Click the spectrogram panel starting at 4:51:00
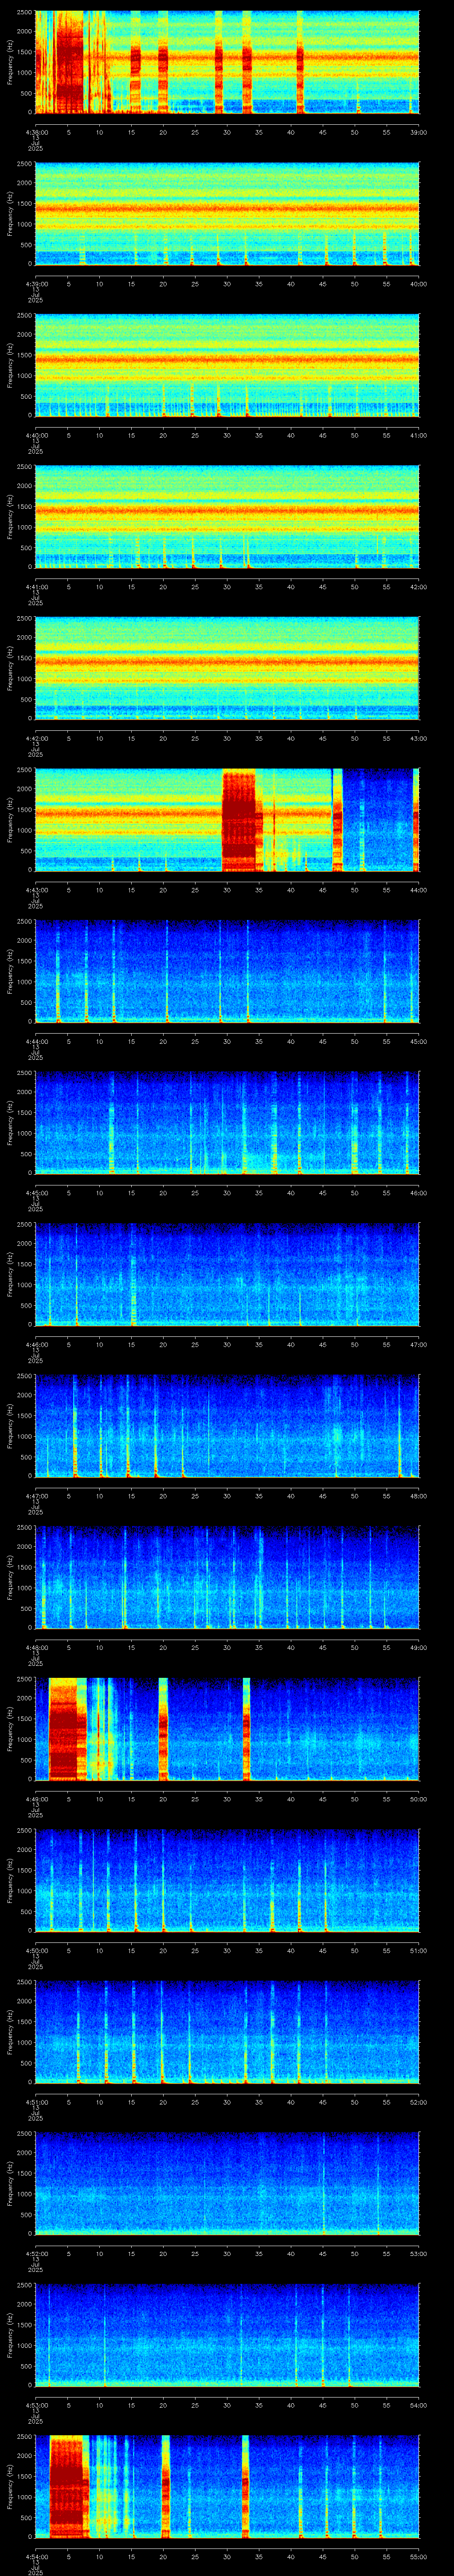 pyautogui.click(x=227, y=2032)
